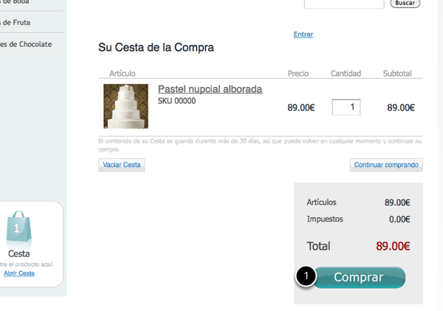
Task: Click the red total amount 89.00€
Action: (x=393, y=246)
